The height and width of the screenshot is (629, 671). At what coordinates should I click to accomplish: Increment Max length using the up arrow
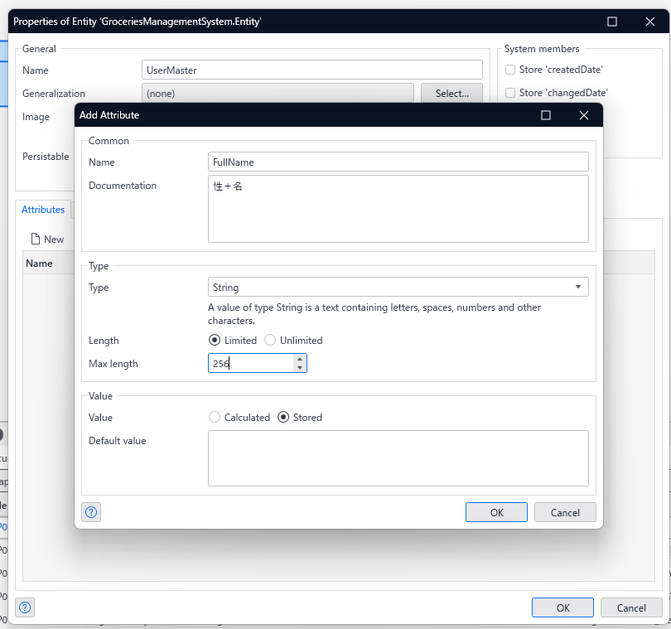click(300, 359)
